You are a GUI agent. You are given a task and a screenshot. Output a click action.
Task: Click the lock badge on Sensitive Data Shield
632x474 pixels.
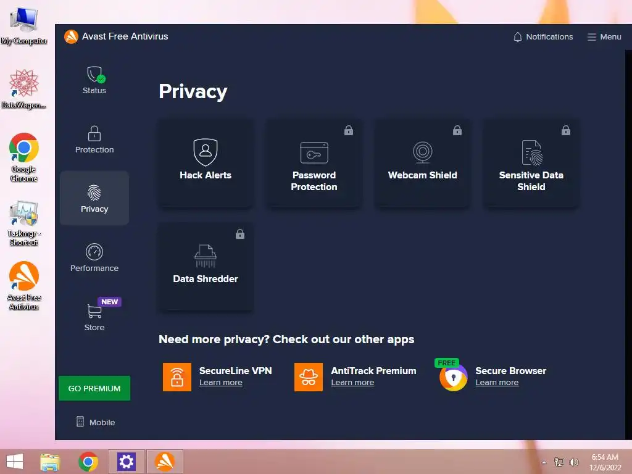566,130
